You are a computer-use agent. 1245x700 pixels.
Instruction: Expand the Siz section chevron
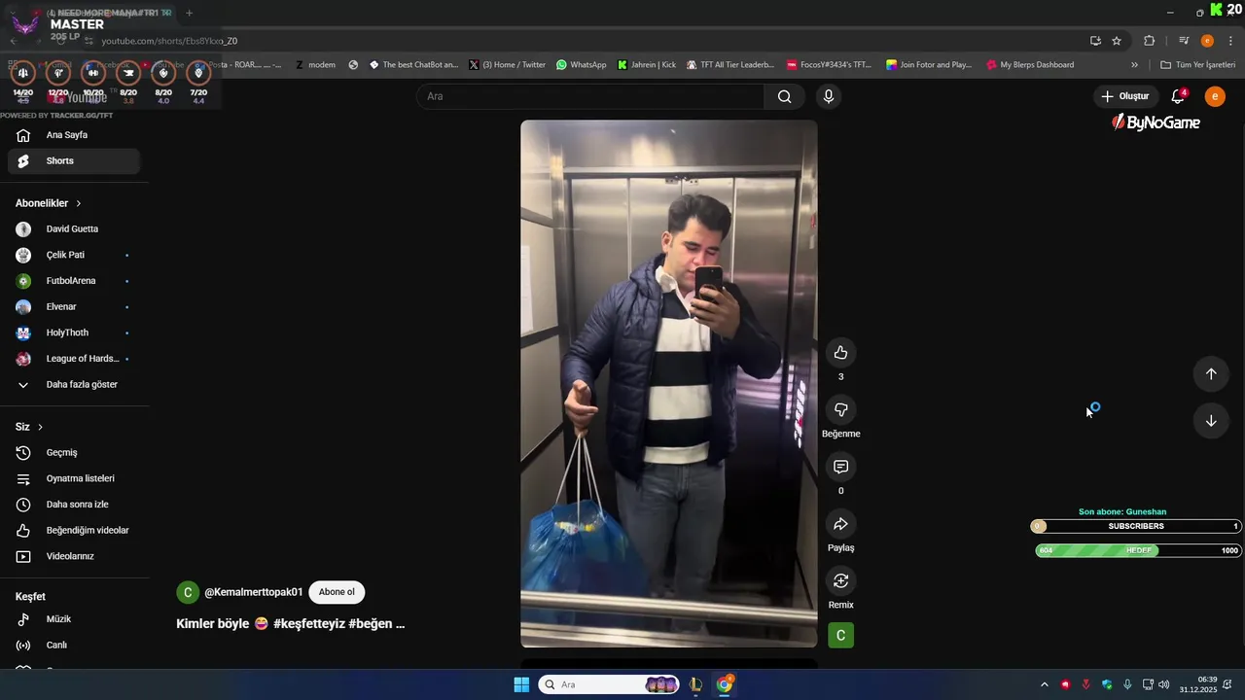40,427
